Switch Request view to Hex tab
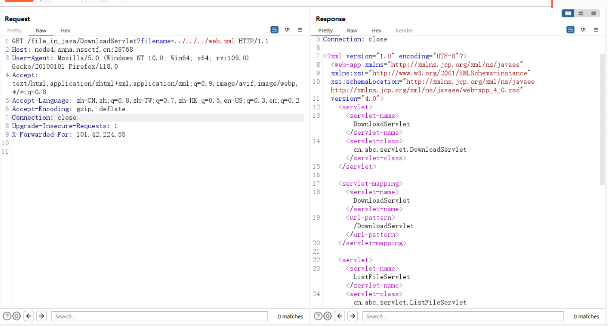608x326 pixels. click(65, 31)
